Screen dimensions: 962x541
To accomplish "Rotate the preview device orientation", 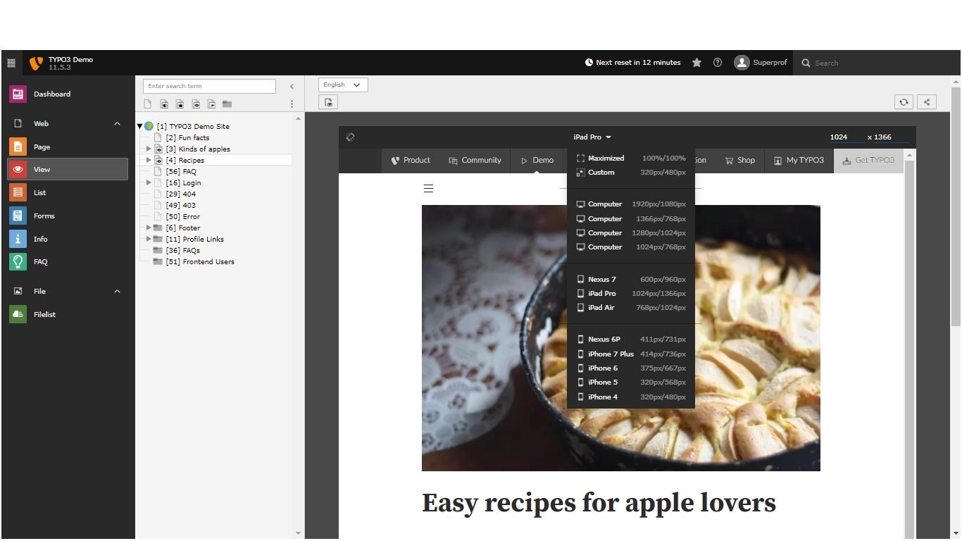I will pos(350,137).
